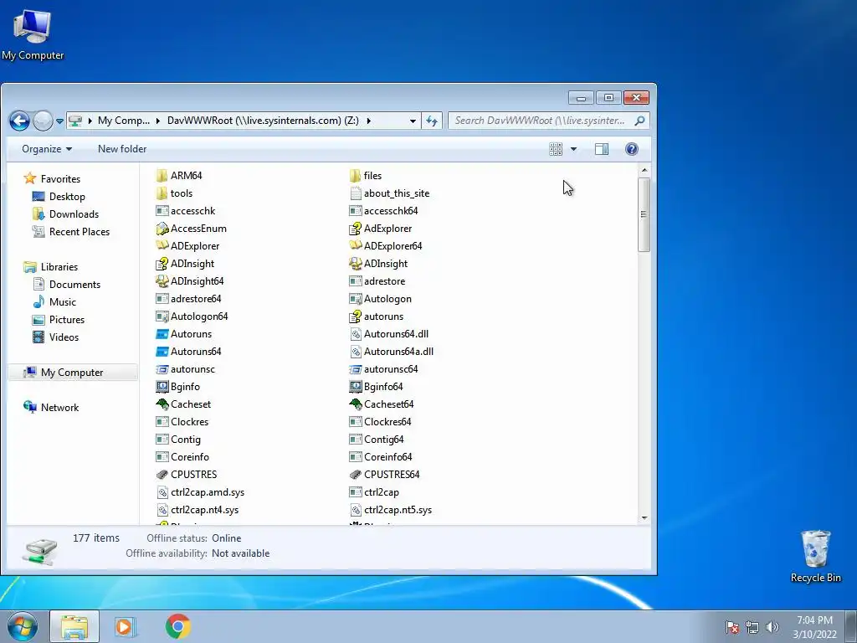Open Downloads in navigation pane
The width and height of the screenshot is (857, 643).
coord(74,214)
